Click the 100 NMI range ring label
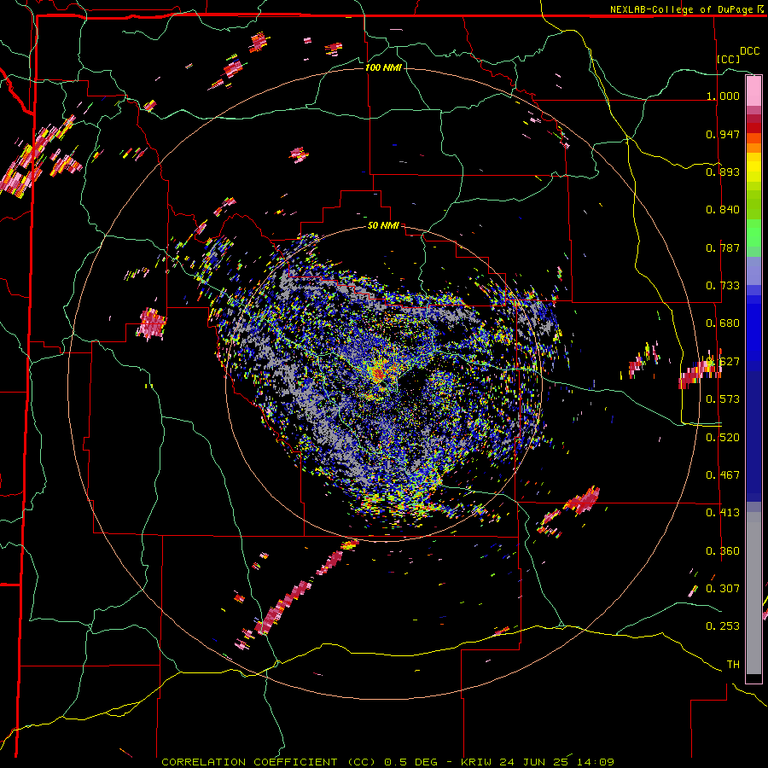The height and width of the screenshot is (768, 768). click(x=383, y=67)
